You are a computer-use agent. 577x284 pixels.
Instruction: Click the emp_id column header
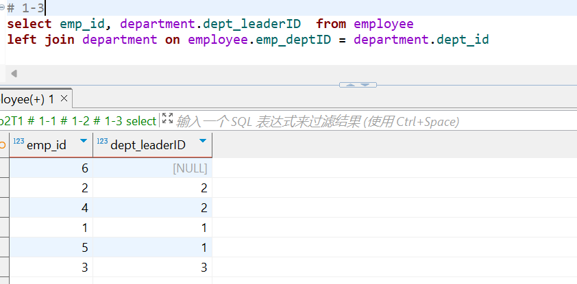click(47, 144)
